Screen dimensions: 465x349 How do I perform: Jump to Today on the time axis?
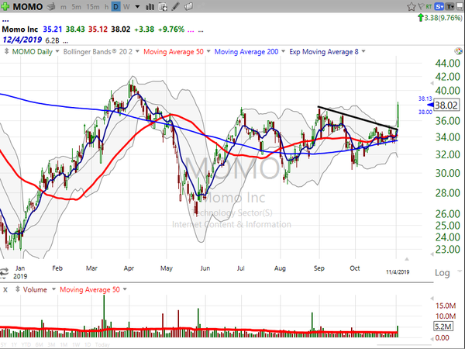click(x=102, y=344)
